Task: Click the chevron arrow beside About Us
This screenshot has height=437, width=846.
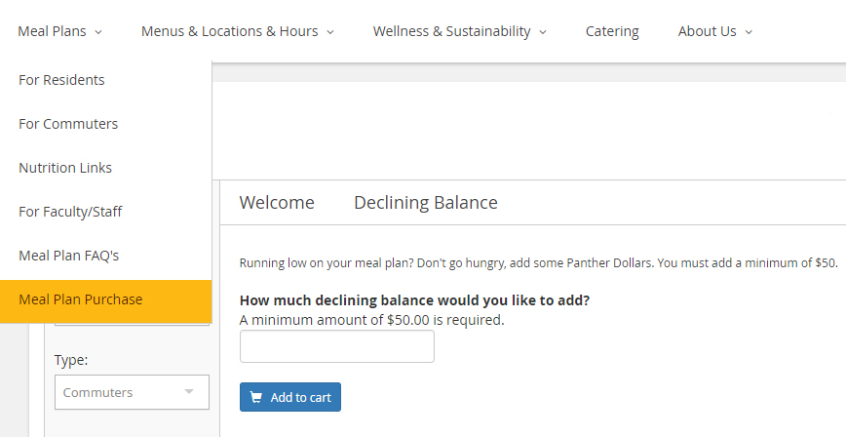Action: point(749,32)
